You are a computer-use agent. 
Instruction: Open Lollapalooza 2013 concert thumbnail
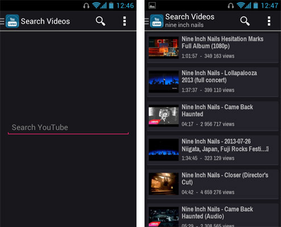tap(164, 82)
